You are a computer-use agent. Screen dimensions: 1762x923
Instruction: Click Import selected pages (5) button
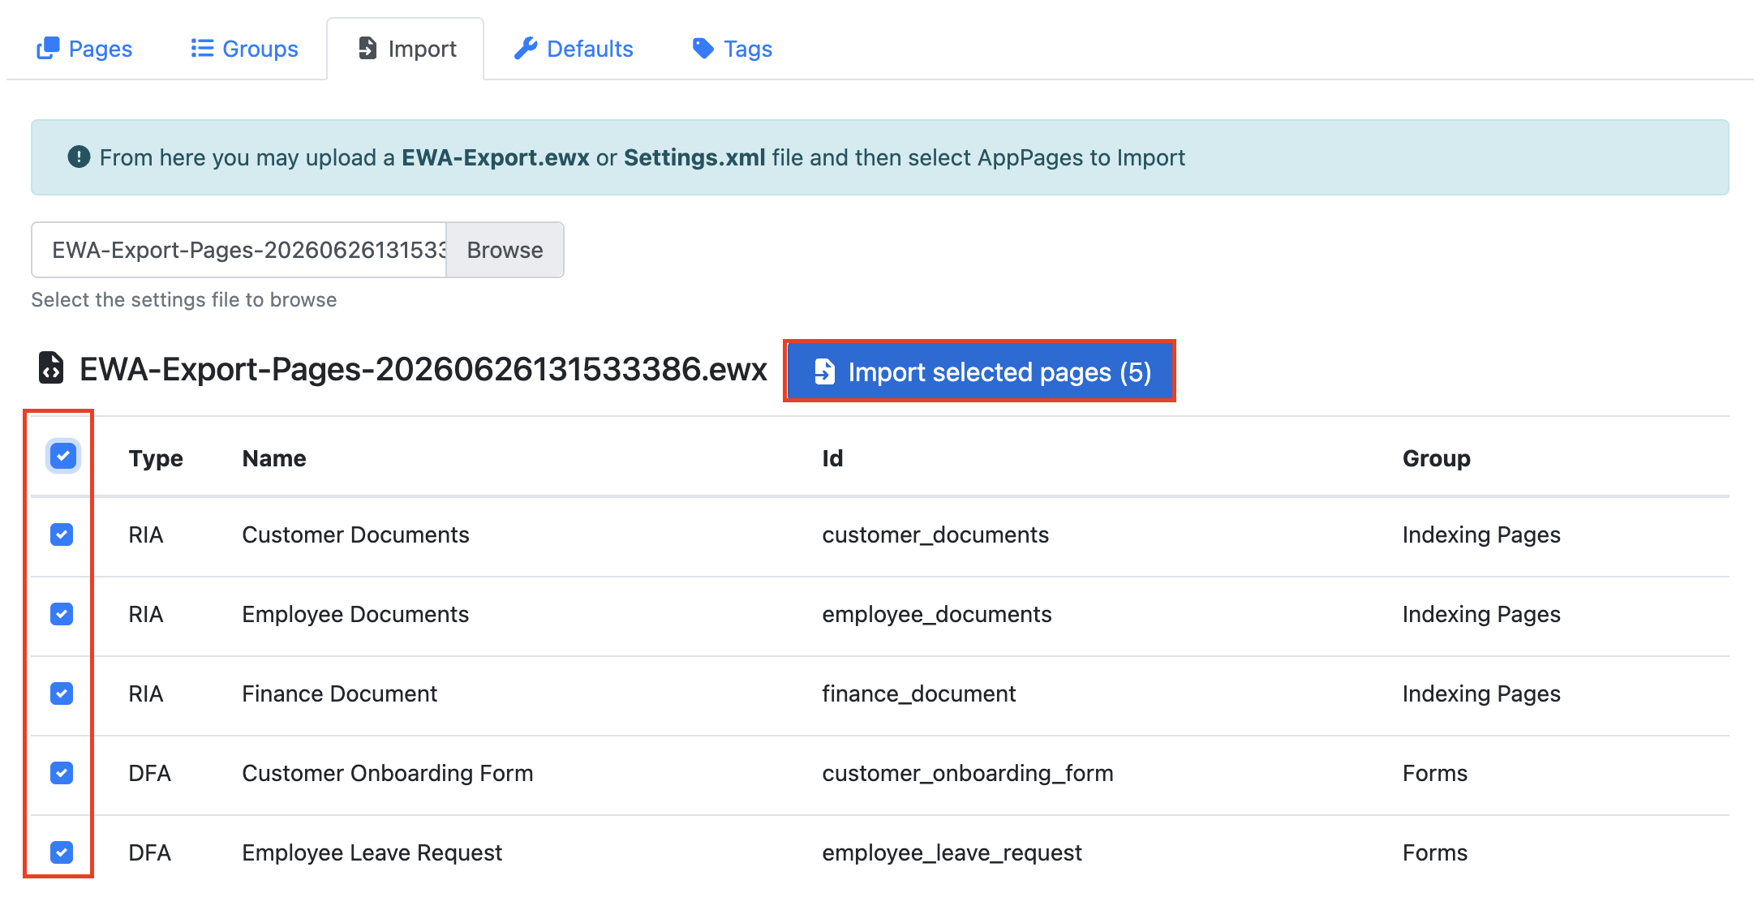pyautogui.click(x=979, y=371)
